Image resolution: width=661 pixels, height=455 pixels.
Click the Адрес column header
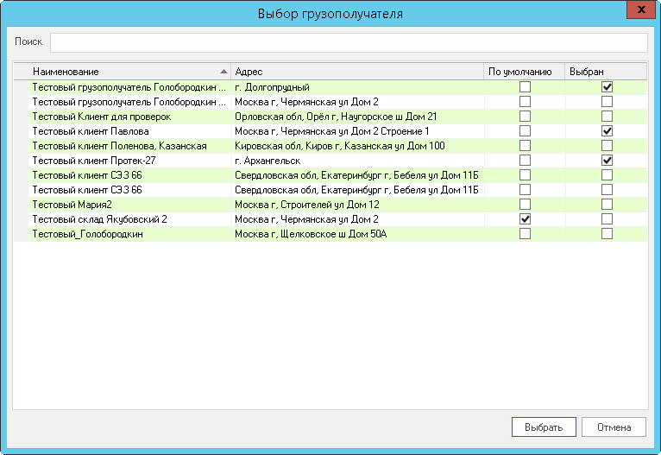tap(357, 72)
